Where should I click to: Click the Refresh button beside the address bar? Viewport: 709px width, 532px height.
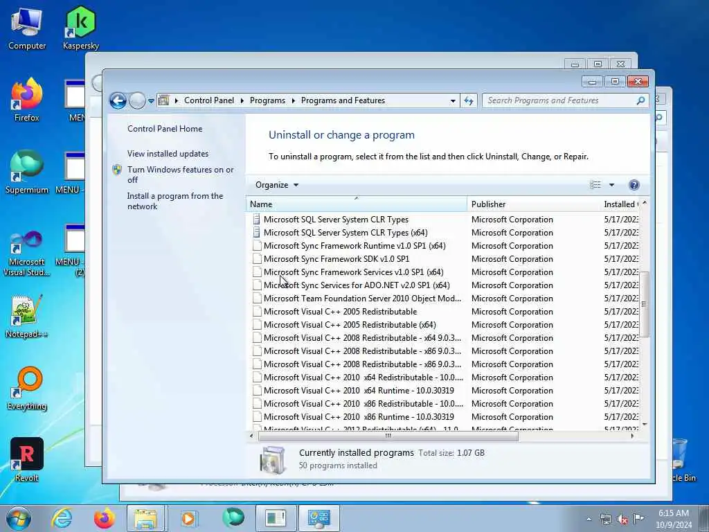(469, 100)
